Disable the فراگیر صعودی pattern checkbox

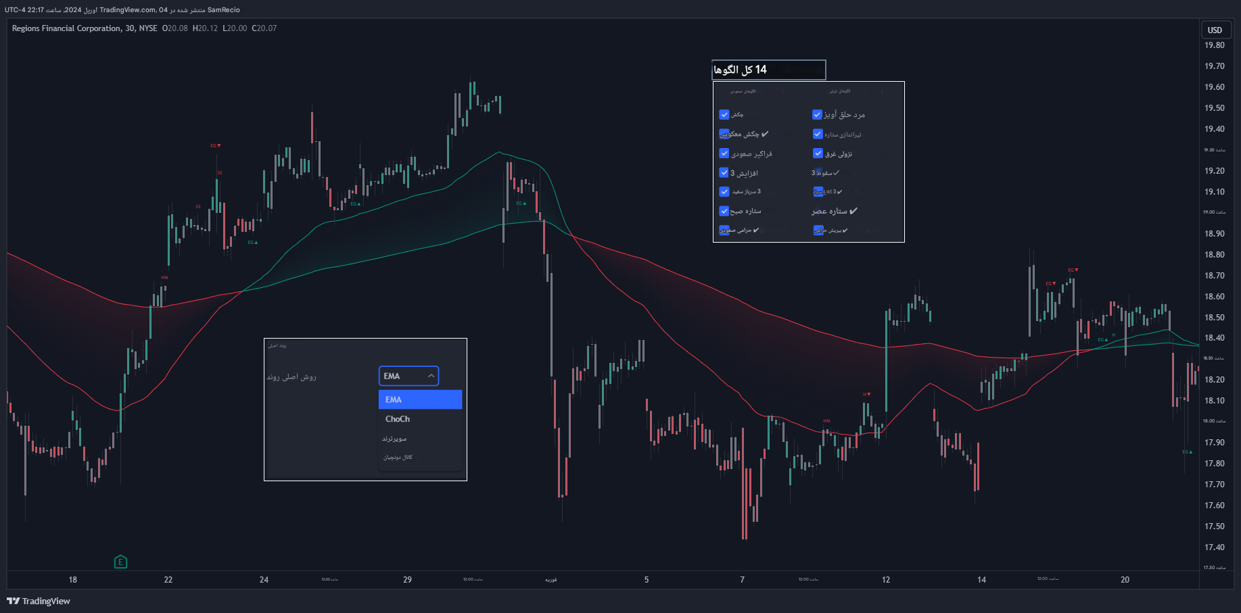[x=724, y=153]
